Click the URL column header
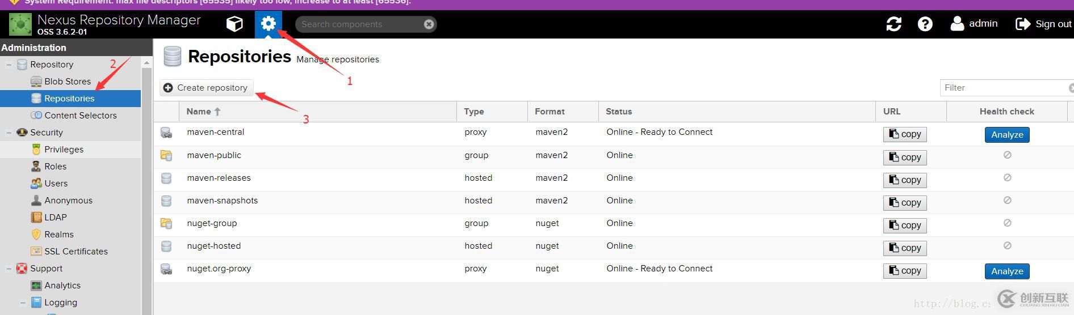Viewport: 1074px width, 315px height. [911, 112]
